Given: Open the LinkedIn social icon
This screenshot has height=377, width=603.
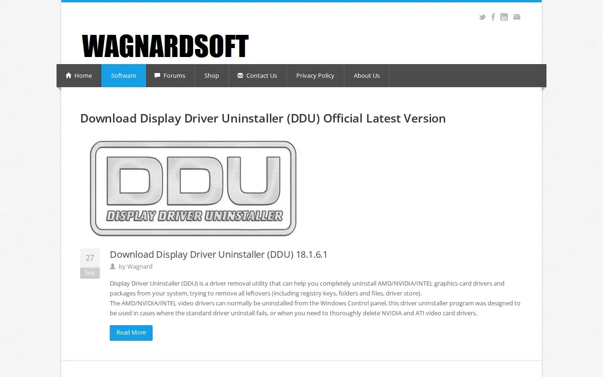Looking at the screenshot, I should coord(504,17).
